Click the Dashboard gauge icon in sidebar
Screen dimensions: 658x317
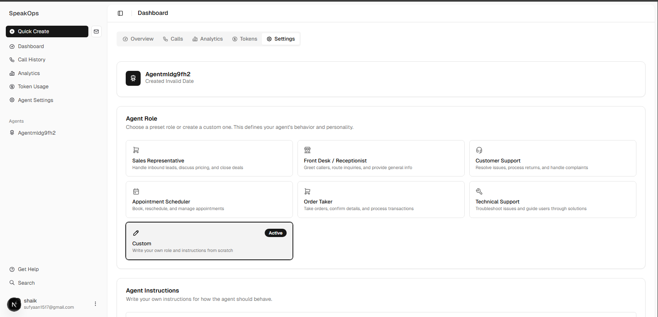[12, 46]
